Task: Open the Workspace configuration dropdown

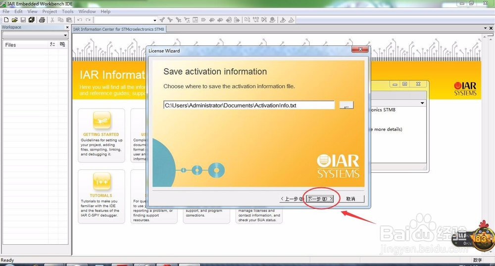Action: [65, 35]
